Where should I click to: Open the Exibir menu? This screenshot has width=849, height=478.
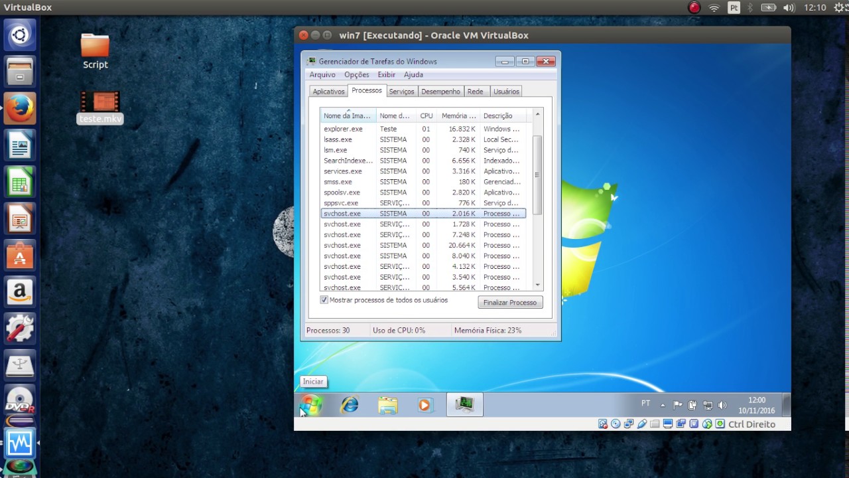(x=386, y=75)
